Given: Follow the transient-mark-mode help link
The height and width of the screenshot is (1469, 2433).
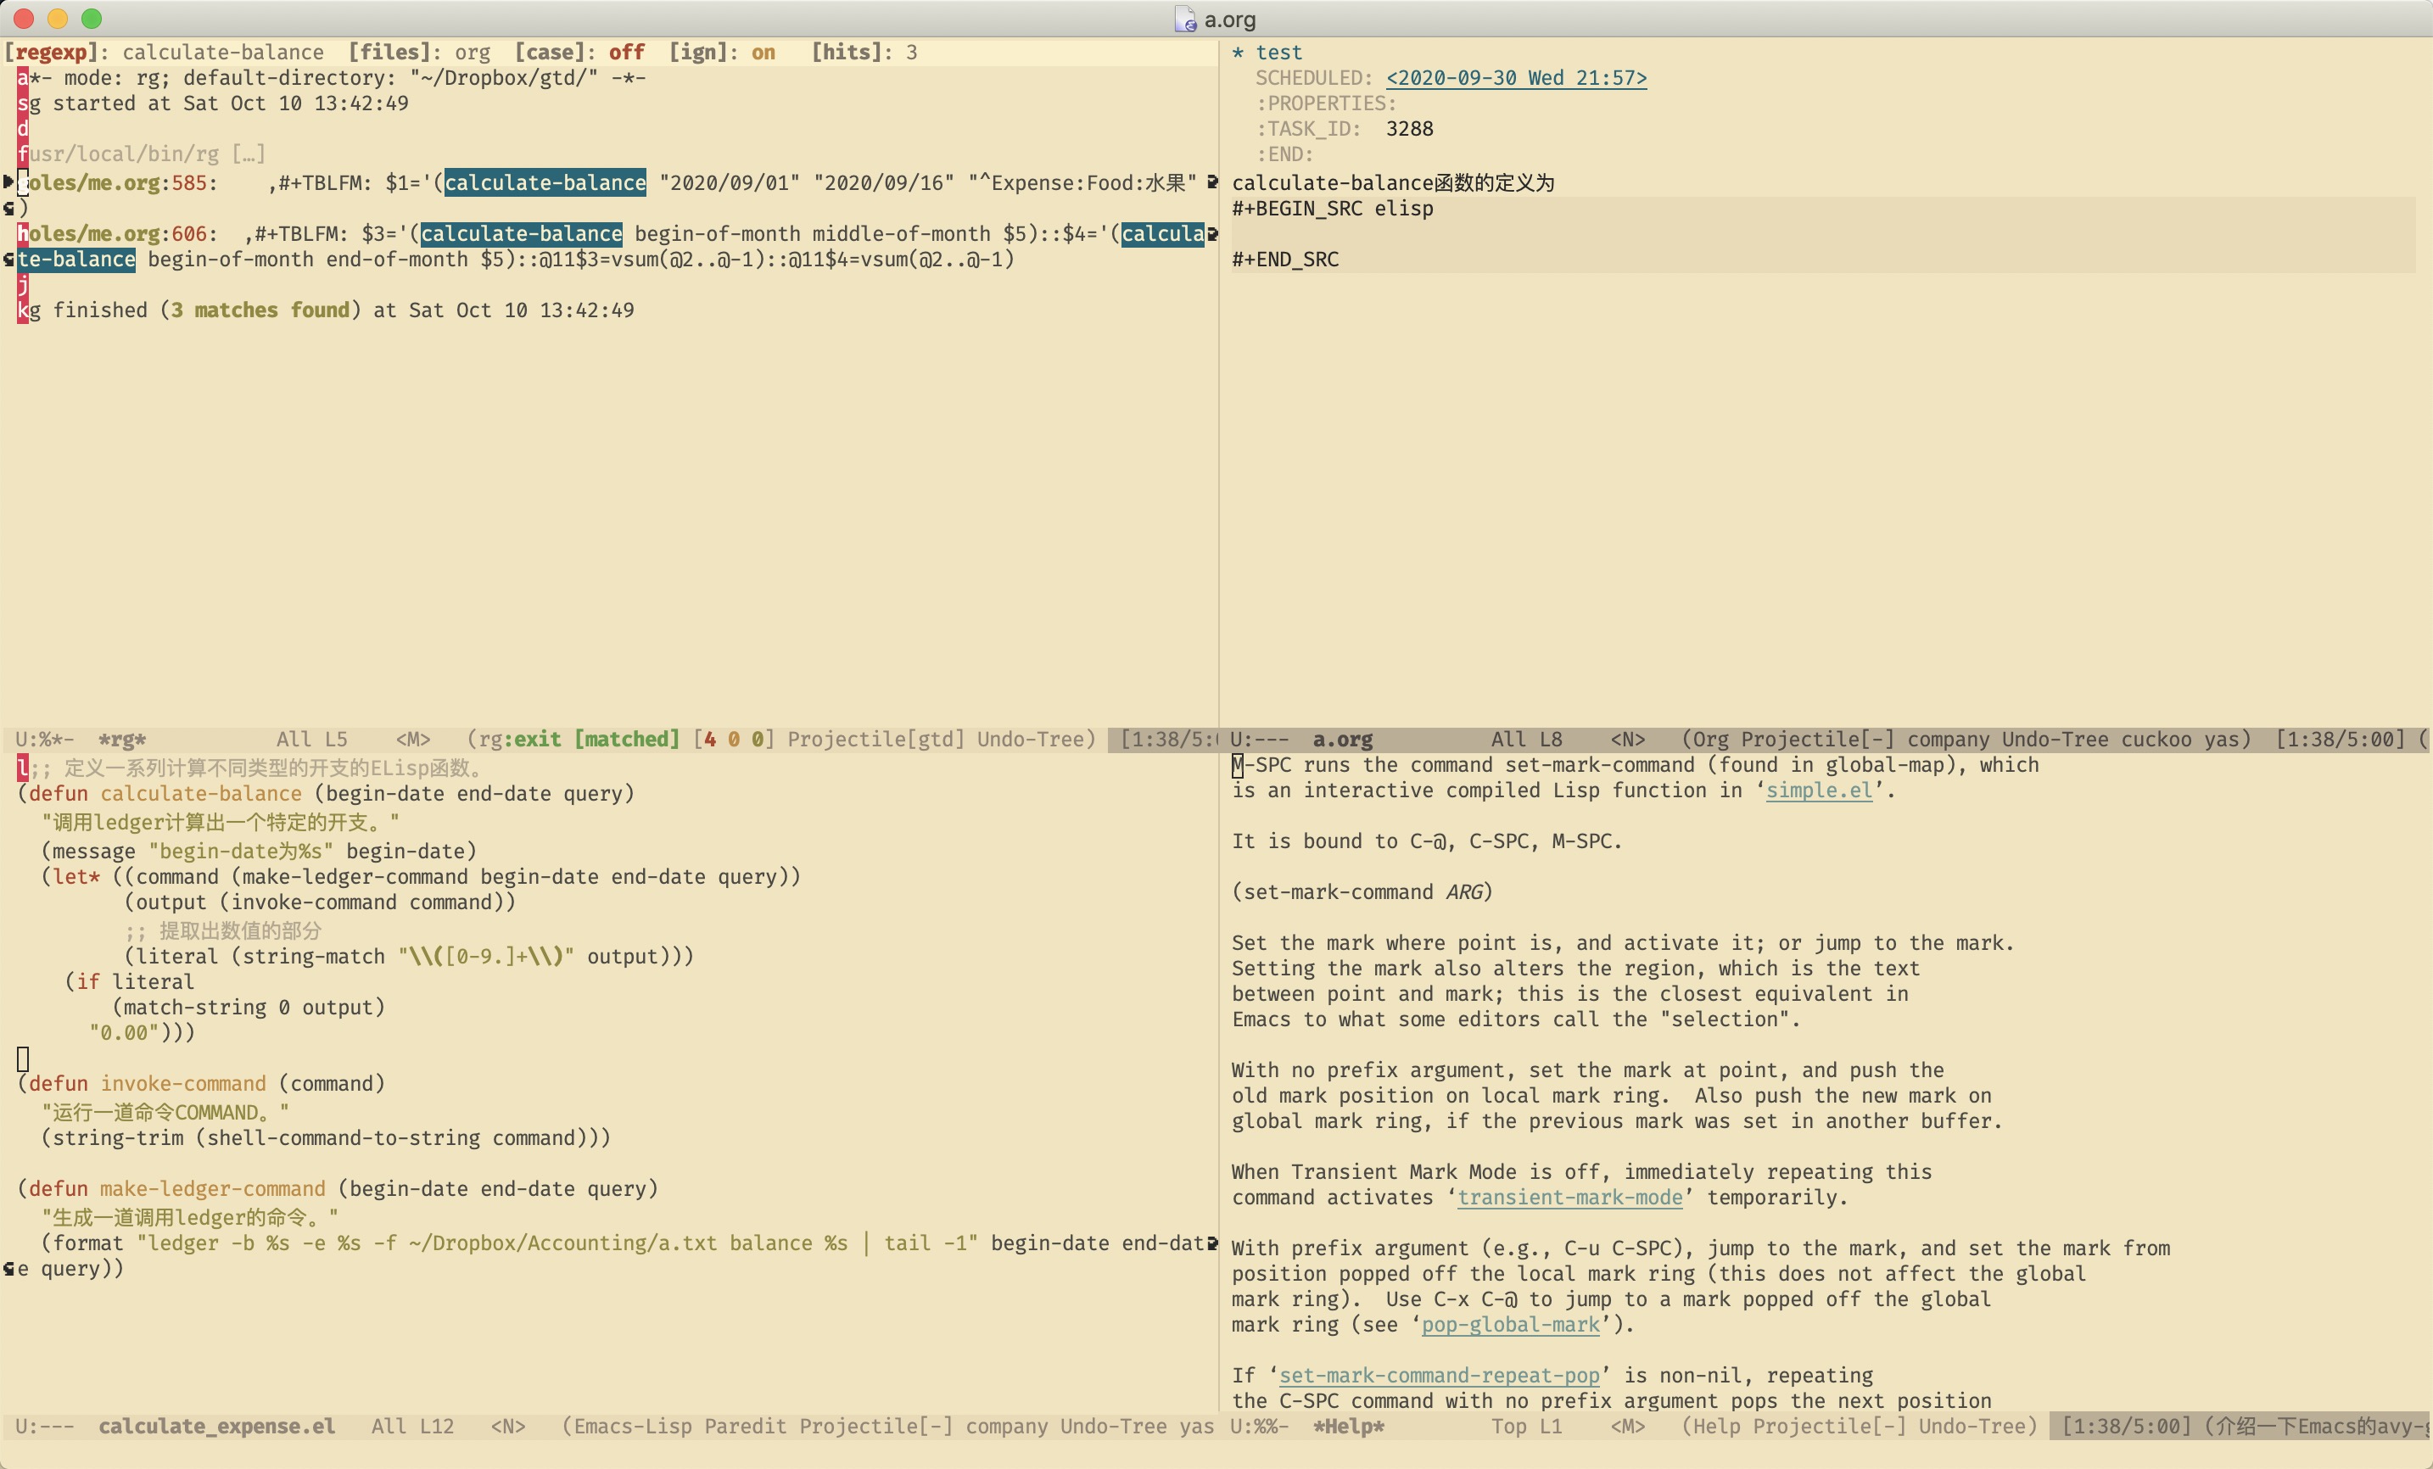Looking at the screenshot, I should point(1569,1198).
